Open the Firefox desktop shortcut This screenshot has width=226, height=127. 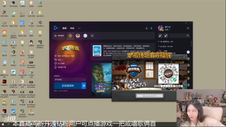point(22,53)
